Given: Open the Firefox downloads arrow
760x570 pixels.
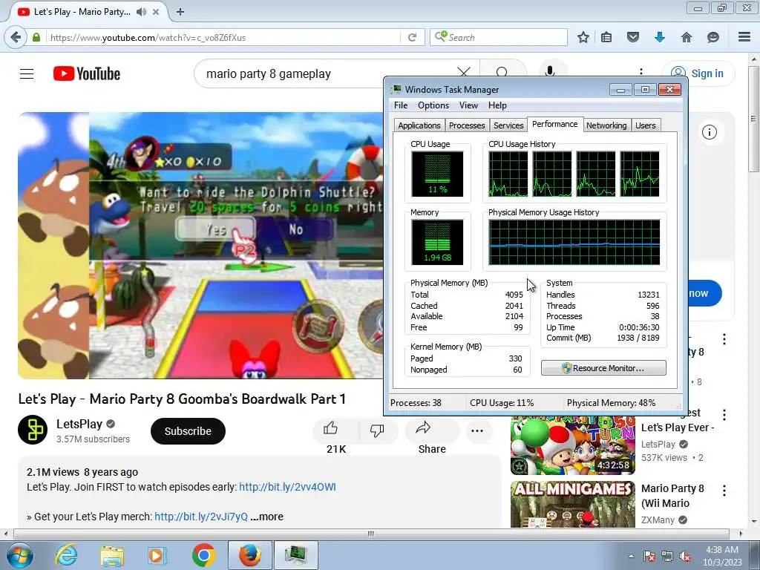Looking at the screenshot, I should click(660, 37).
